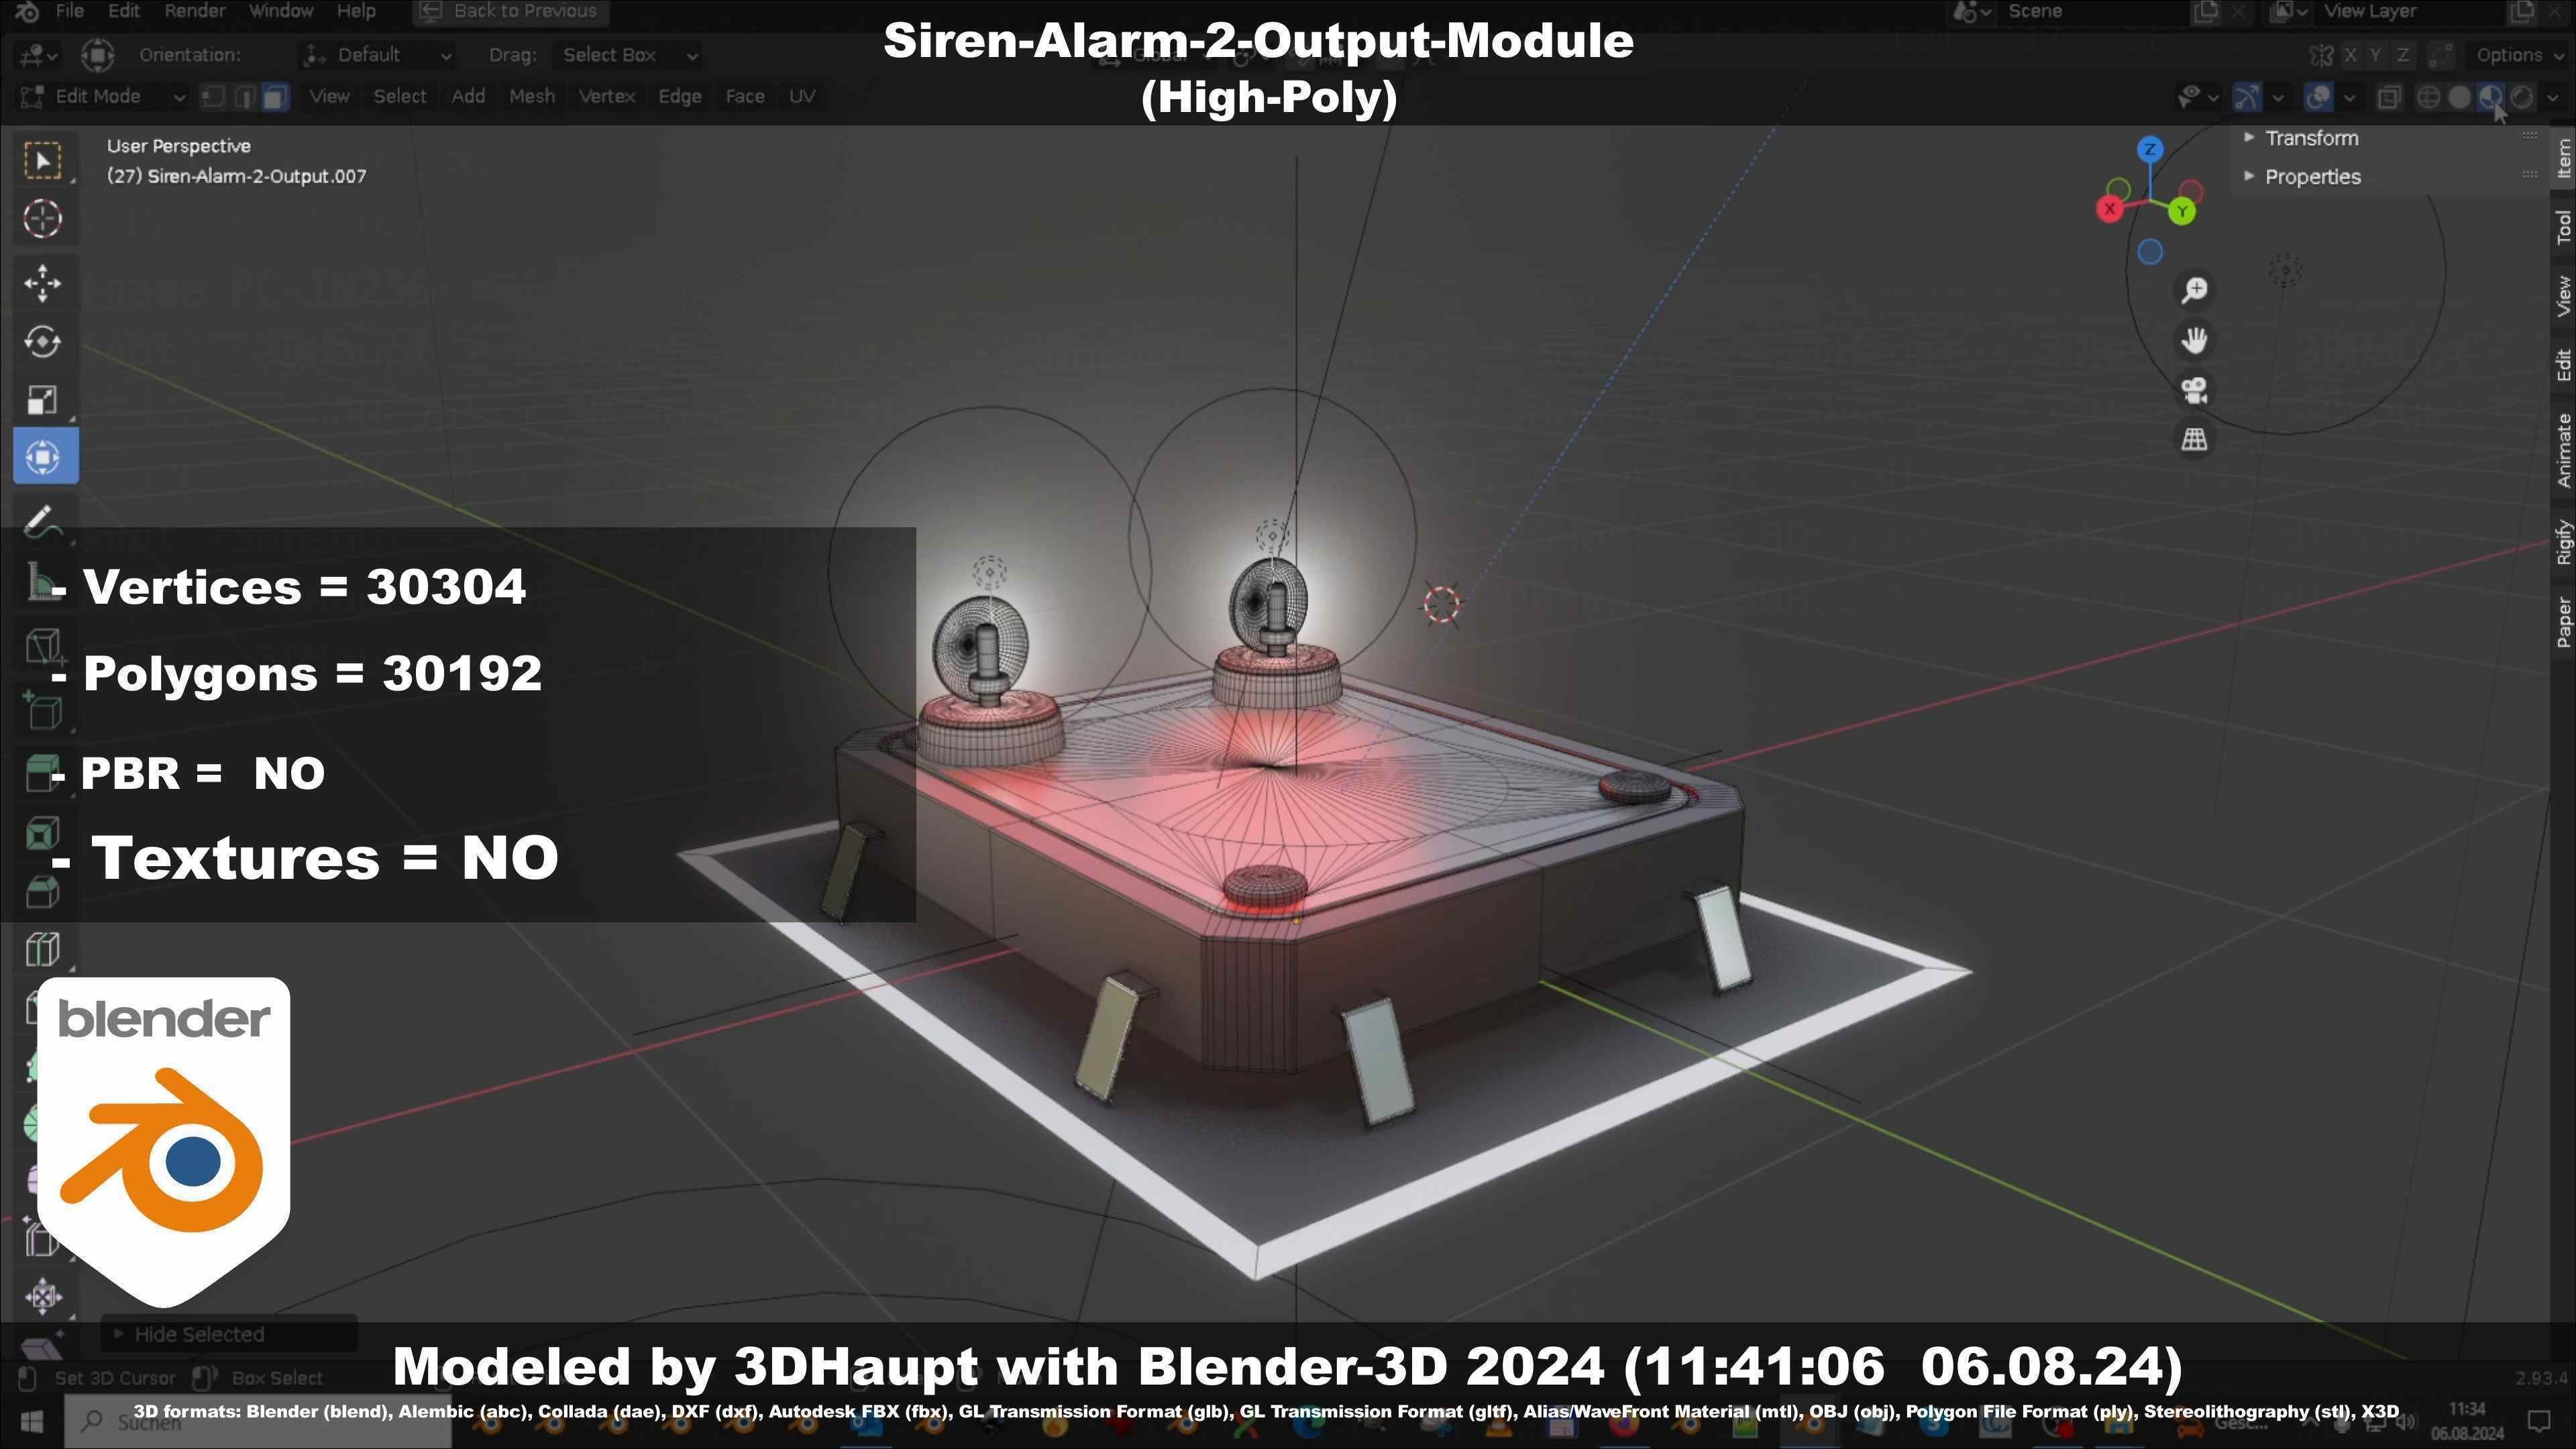2576x1449 pixels.
Task: Open the Edit Mode dropdown
Action: [102, 96]
